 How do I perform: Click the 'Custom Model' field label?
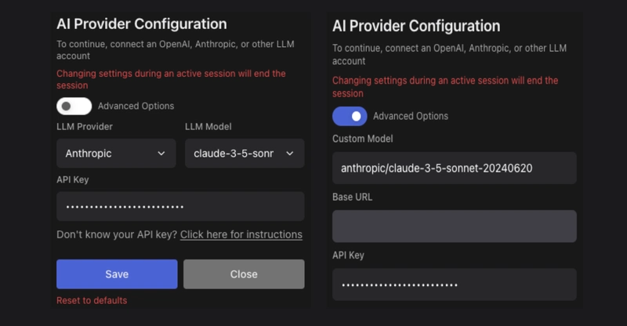363,139
